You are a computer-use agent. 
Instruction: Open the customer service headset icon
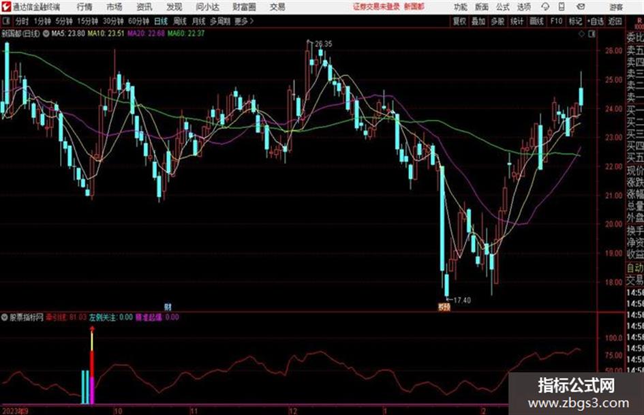[x=545, y=7]
